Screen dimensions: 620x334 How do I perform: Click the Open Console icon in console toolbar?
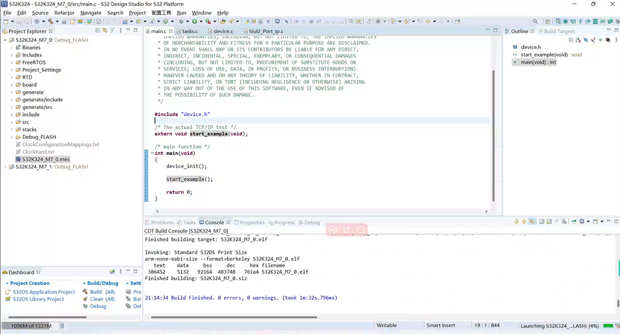pos(595,221)
